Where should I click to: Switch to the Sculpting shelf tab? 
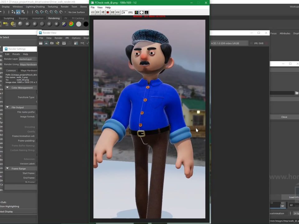pyautogui.click(x=9, y=18)
